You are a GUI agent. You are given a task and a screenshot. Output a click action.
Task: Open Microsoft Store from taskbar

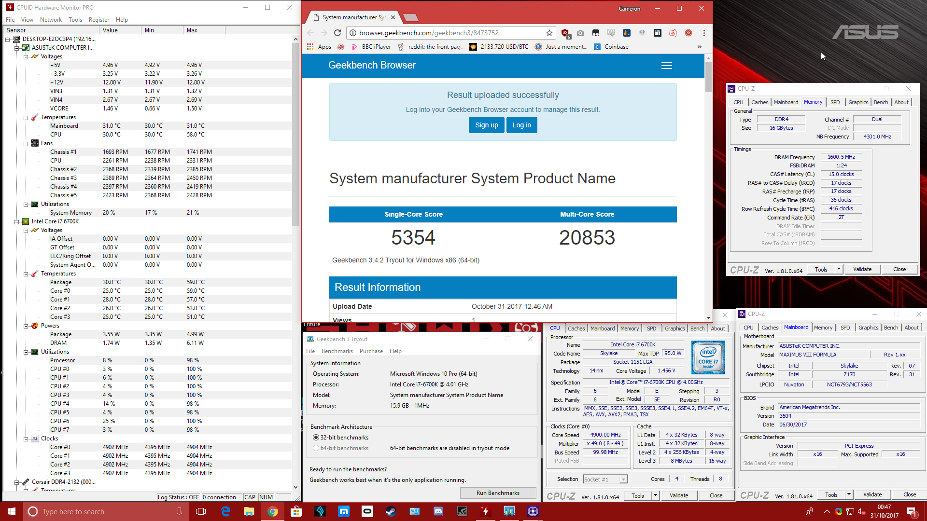pyautogui.click(x=296, y=511)
